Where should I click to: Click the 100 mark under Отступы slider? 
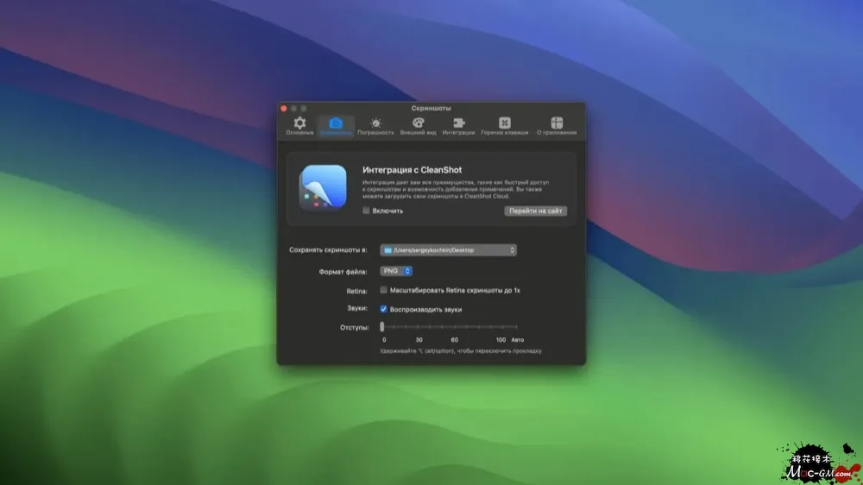tap(501, 340)
